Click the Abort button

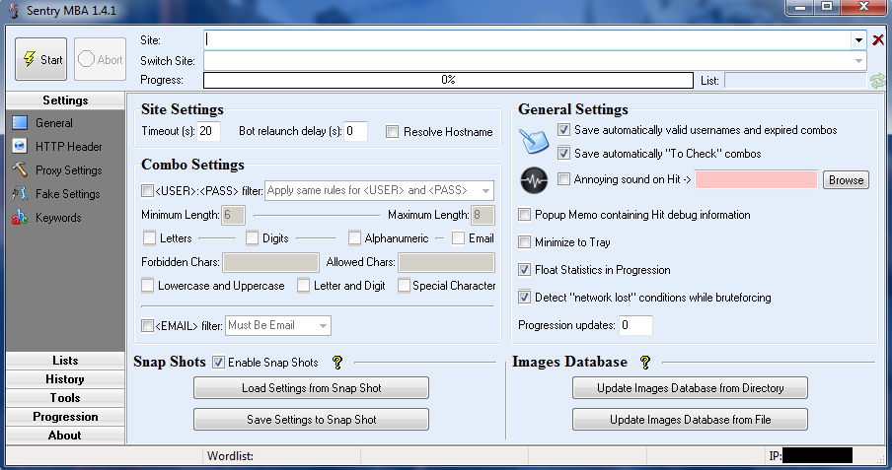100,59
